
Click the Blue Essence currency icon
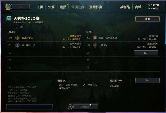coord(149,9)
